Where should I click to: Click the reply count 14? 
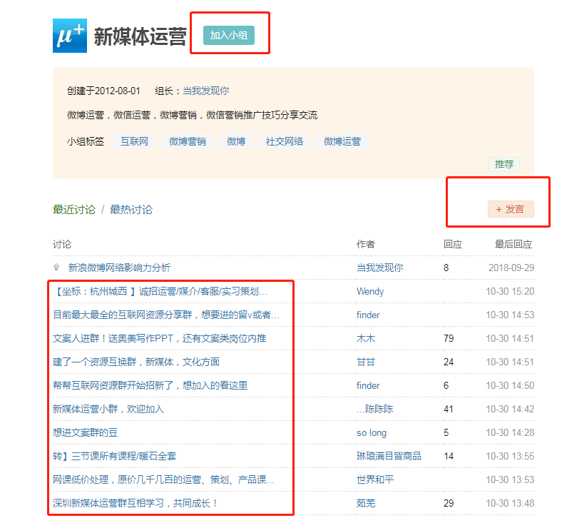(449, 456)
